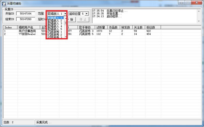Select 歌唱新人 5 in the dropdown list
204x127 pixels.
coord(55,29)
